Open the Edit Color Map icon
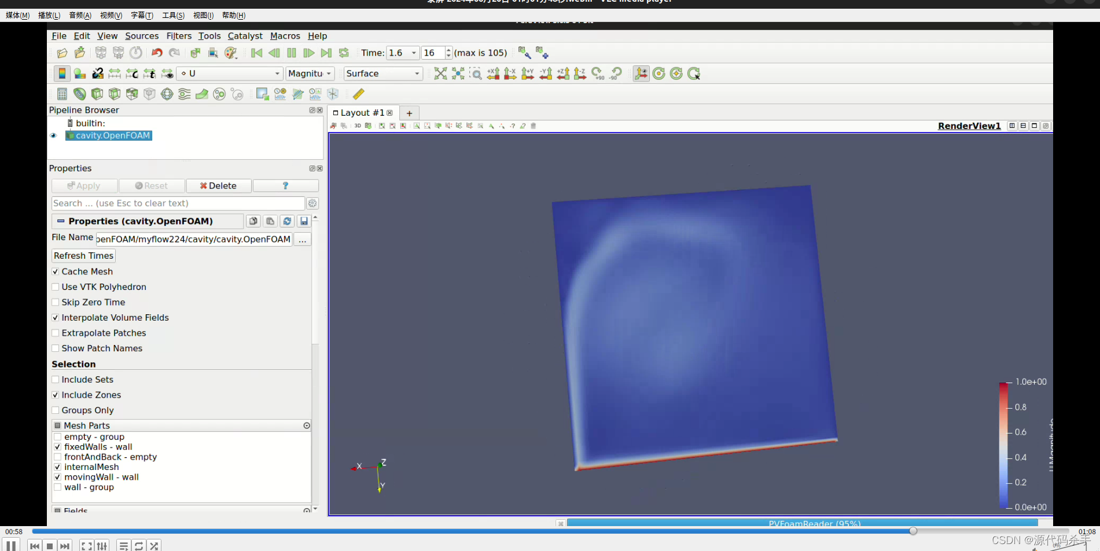 [x=80, y=74]
